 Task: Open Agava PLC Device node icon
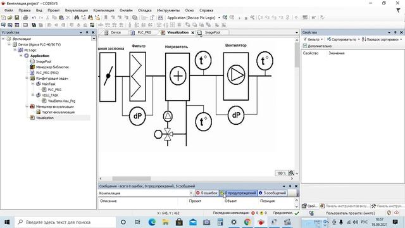(x=15, y=44)
